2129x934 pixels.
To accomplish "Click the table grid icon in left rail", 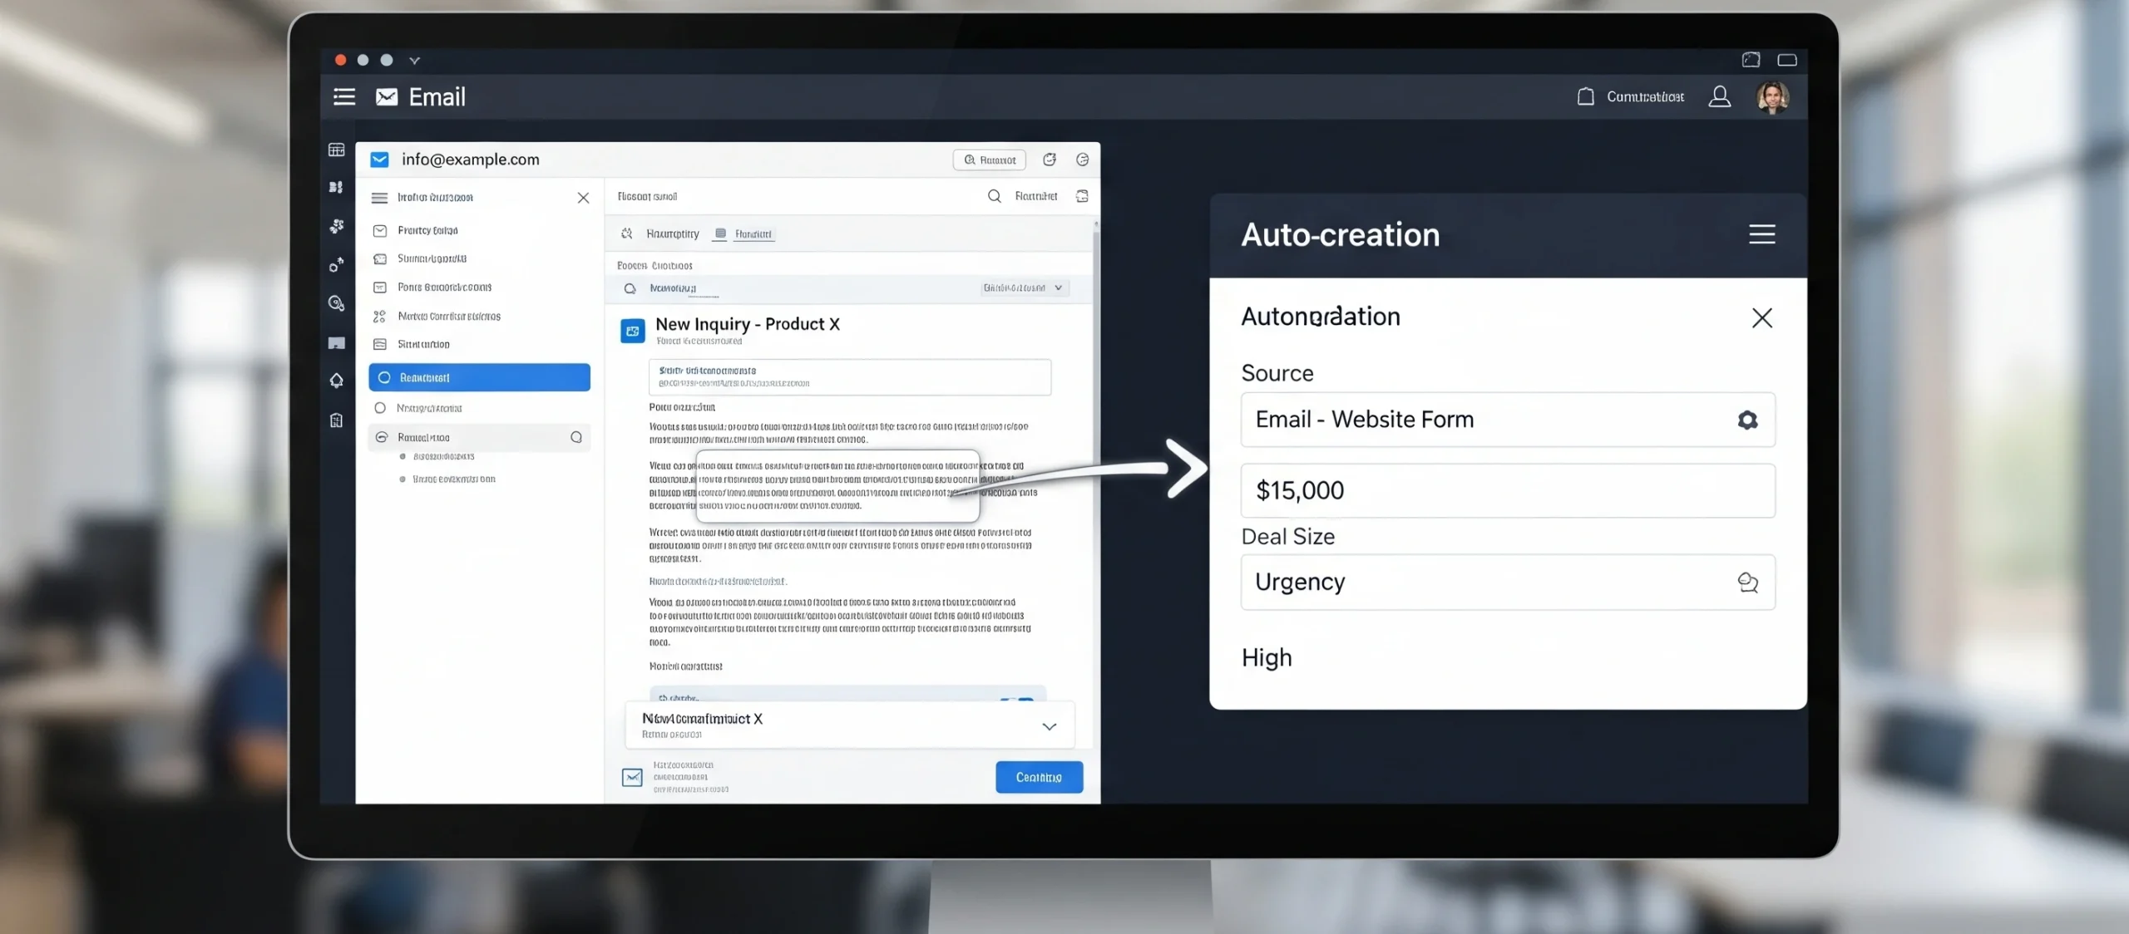I will pyautogui.click(x=336, y=150).
